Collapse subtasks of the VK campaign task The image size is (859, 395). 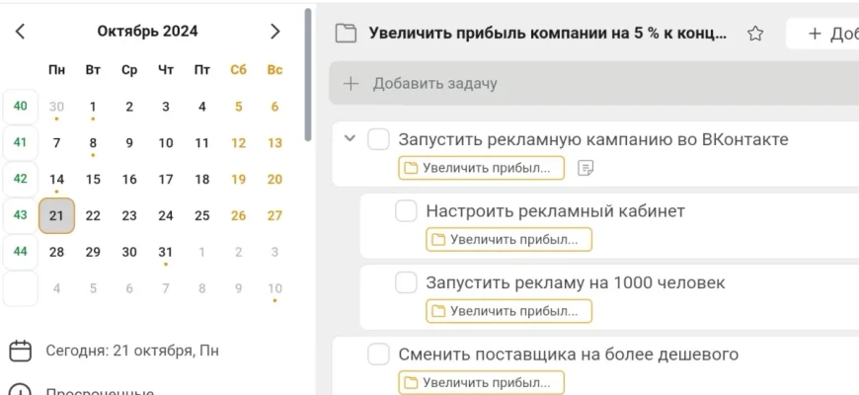349,139
